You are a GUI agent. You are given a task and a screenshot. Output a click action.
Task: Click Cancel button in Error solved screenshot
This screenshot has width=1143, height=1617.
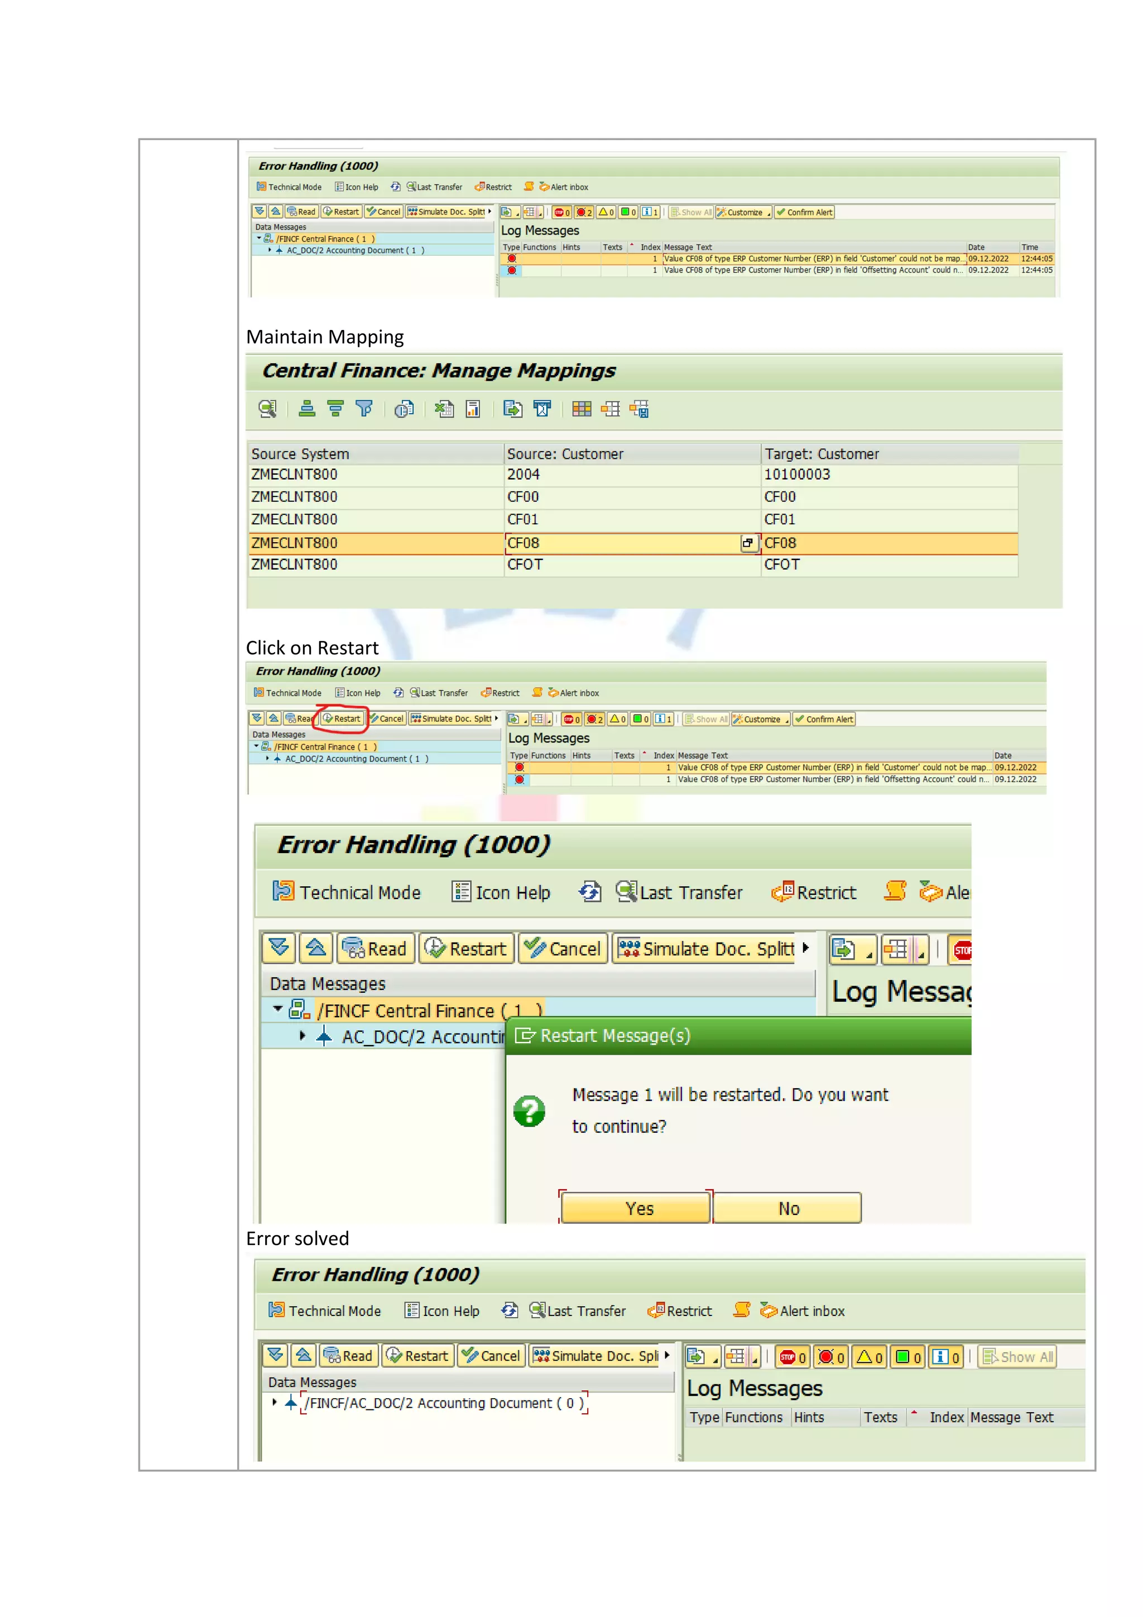coord(491,1355)
